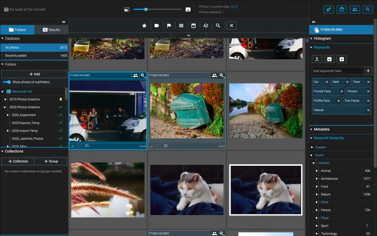Close the filter toolbar with X
The height and width of the screenshot is (236, 377).
[232, 25]
